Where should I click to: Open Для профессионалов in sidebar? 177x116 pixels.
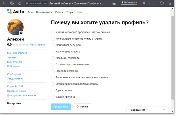tap(20, 95)
